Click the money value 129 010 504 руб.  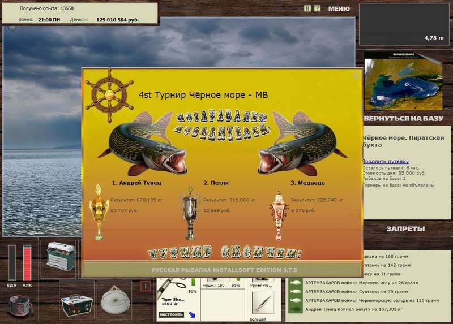[x=117, y=20]
